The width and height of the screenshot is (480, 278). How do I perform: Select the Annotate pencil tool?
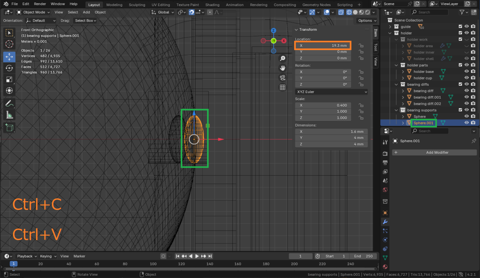coord(9,103)
